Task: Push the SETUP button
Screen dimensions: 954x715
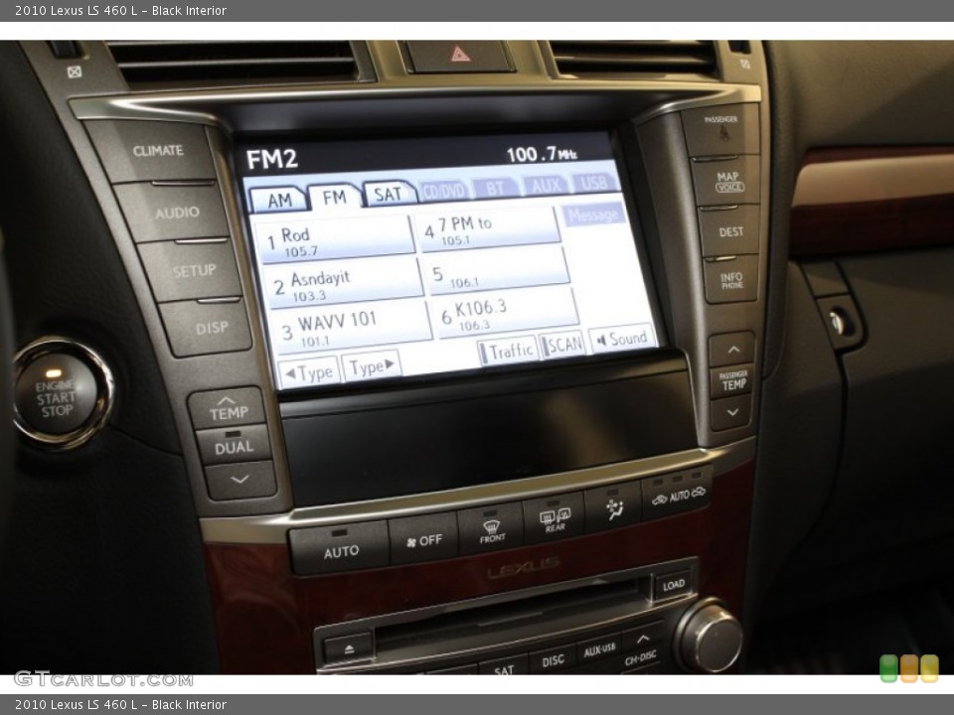Action: (x=192, y=271)
